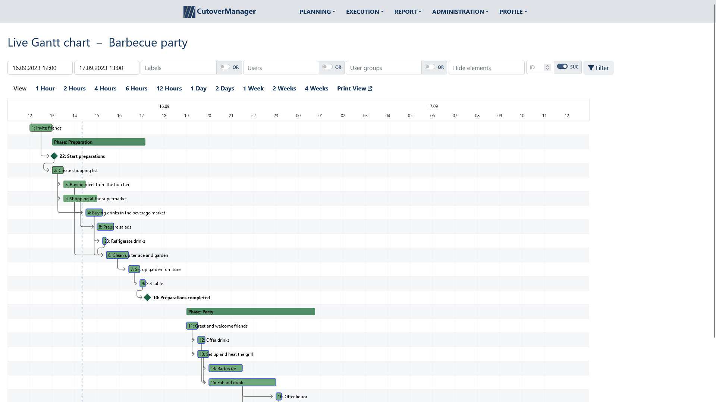716x402 pixels.
Task: Select 1 Week view option
Action: [x=253, y=88]
